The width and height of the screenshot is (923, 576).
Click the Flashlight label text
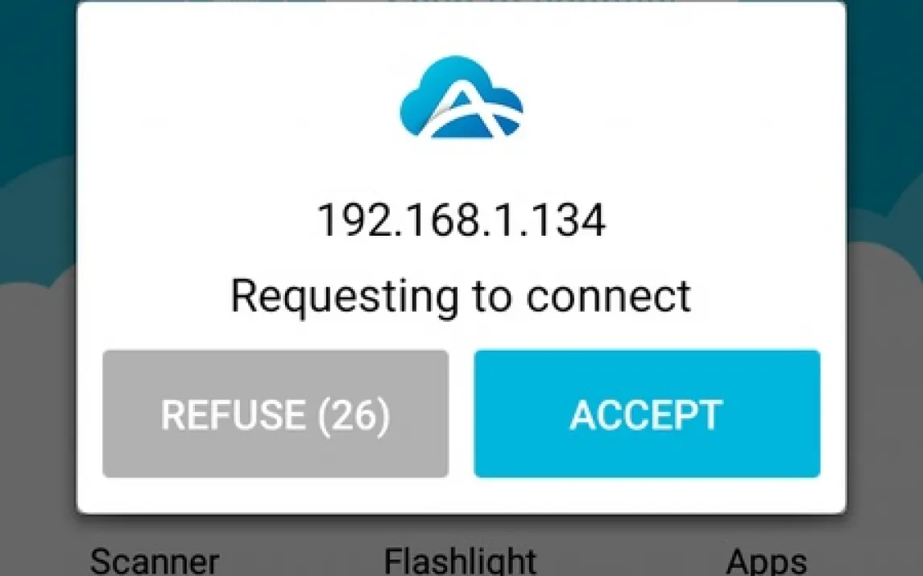click(461, 562)
